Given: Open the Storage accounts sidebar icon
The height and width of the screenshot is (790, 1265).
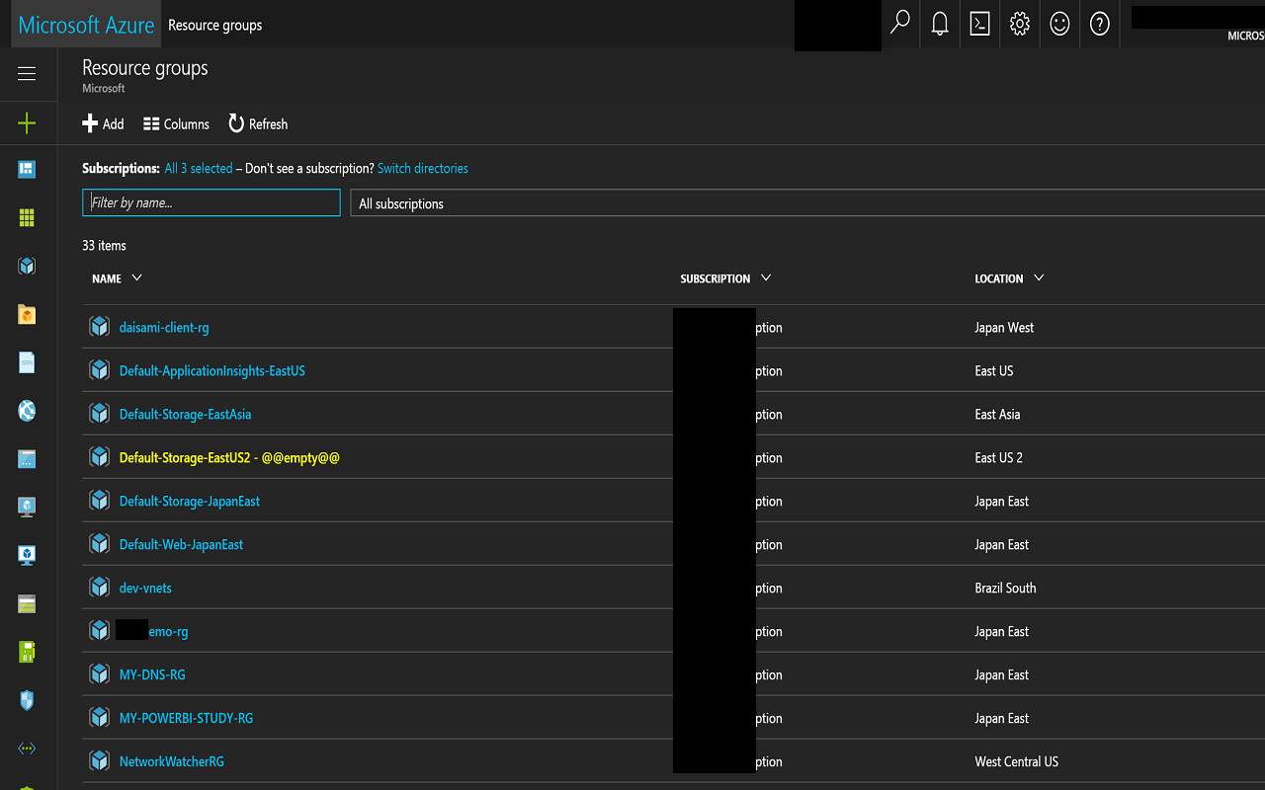Looking at the screenshot, I should point(27,604).
